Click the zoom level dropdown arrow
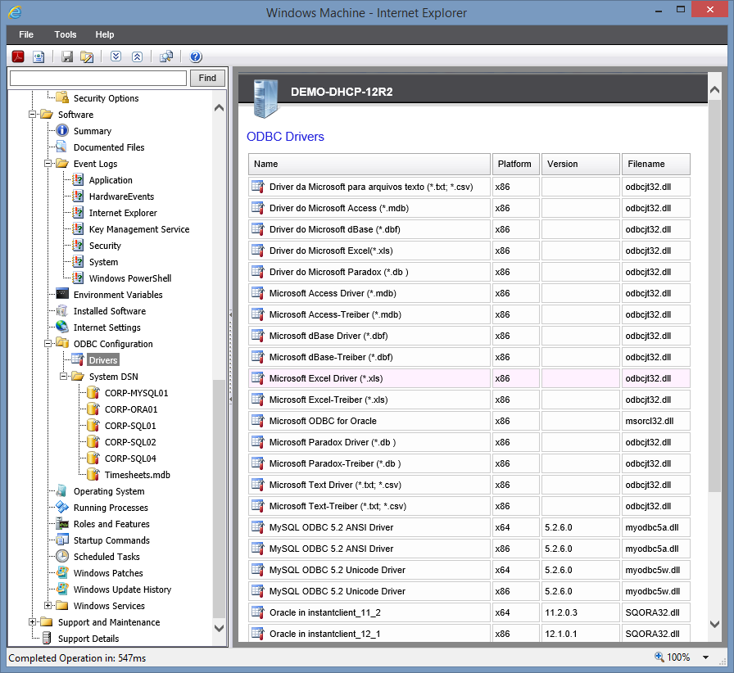734x673 pixels. [x=706, y=657]
